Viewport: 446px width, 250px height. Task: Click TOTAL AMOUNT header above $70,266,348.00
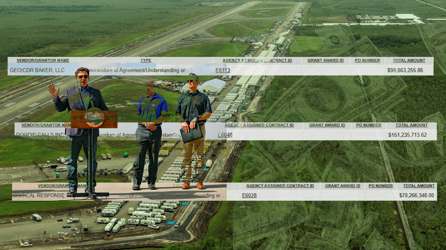point(419,186)
